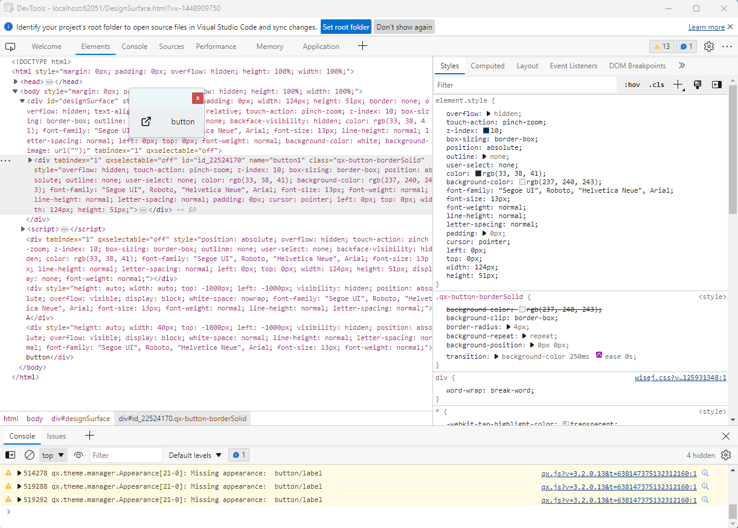Expand the script element node

23,229
